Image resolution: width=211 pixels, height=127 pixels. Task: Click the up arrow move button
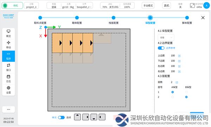click(77, 117)
